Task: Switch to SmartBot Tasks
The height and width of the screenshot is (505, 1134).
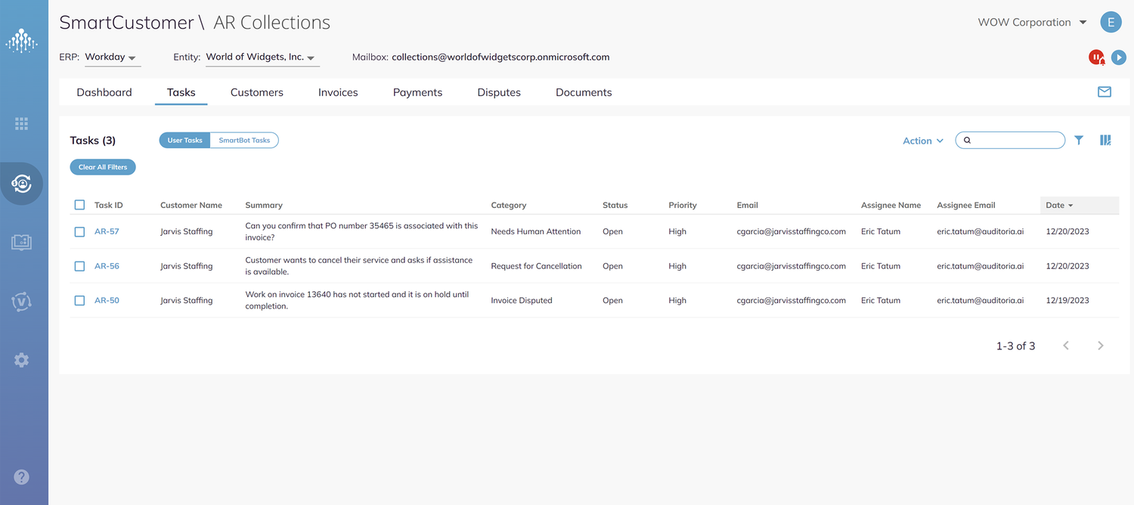Action: coord(246,140)
